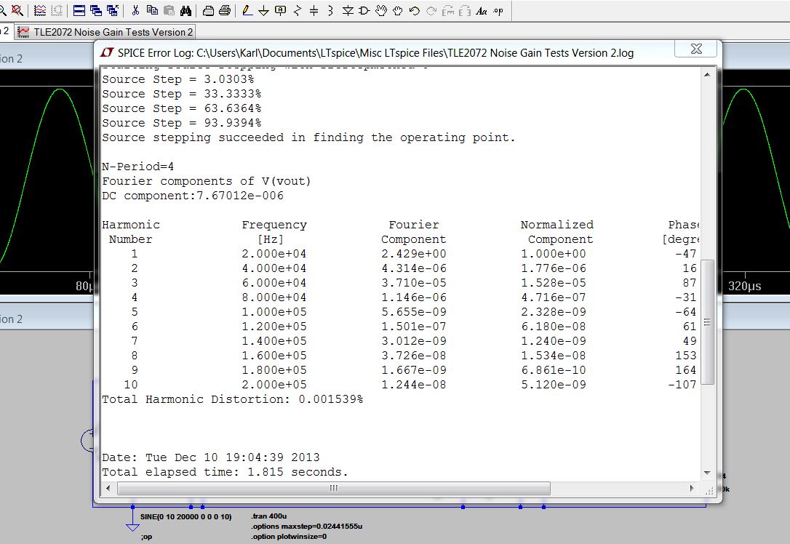The height and width of the screenshot is (544, 790).
Task: Click the 'Normalized Component' column header
Action: tap(557, 232)
